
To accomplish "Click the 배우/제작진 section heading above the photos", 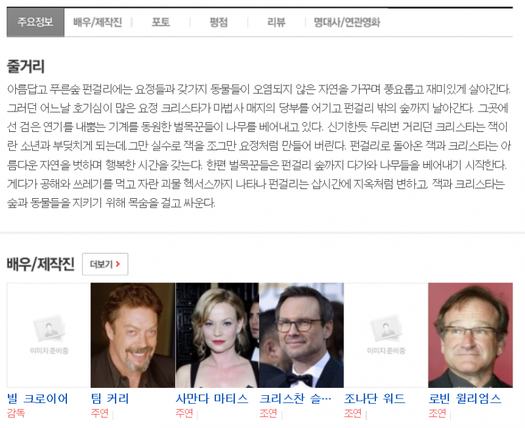I will (x=41, y=264).
